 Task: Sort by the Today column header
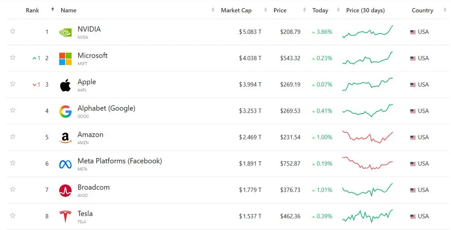pos(320,10)
